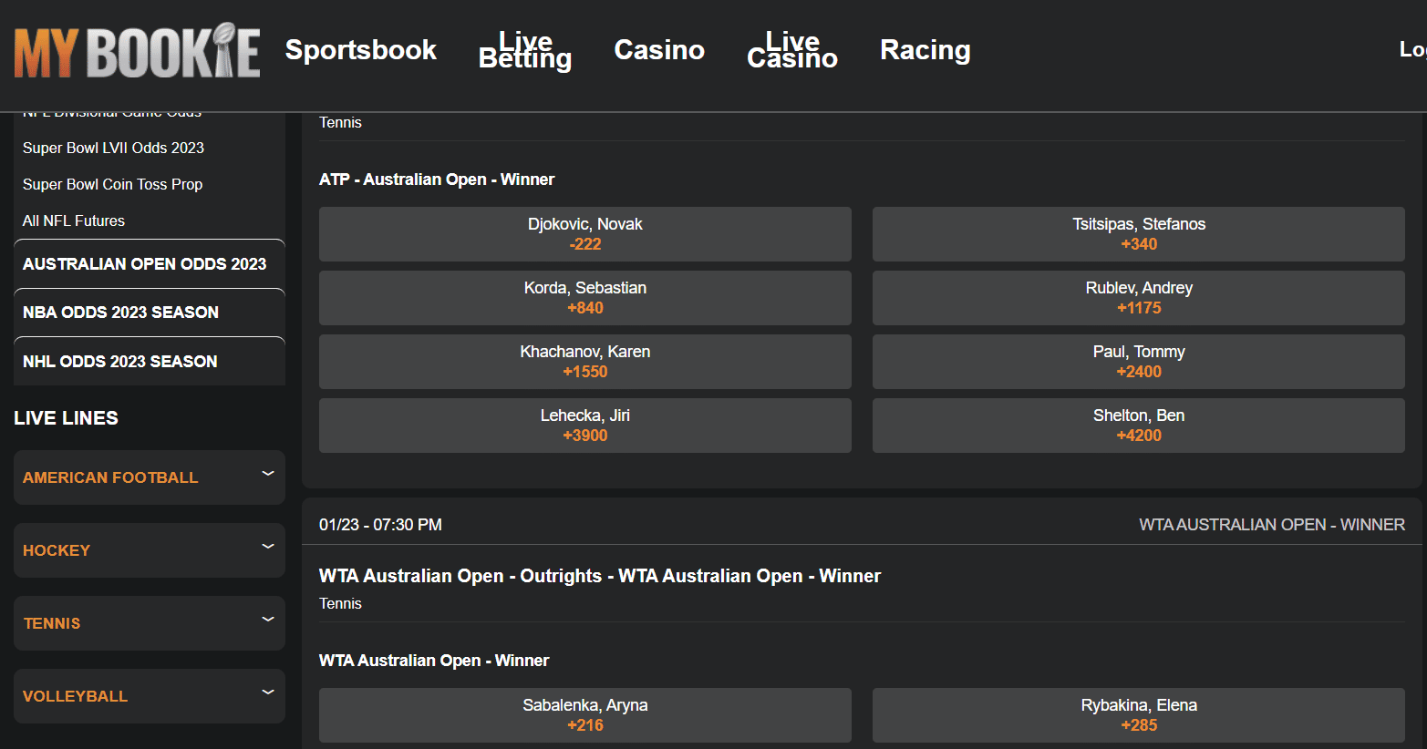Open the All NFL Futures link

[74, 221]
